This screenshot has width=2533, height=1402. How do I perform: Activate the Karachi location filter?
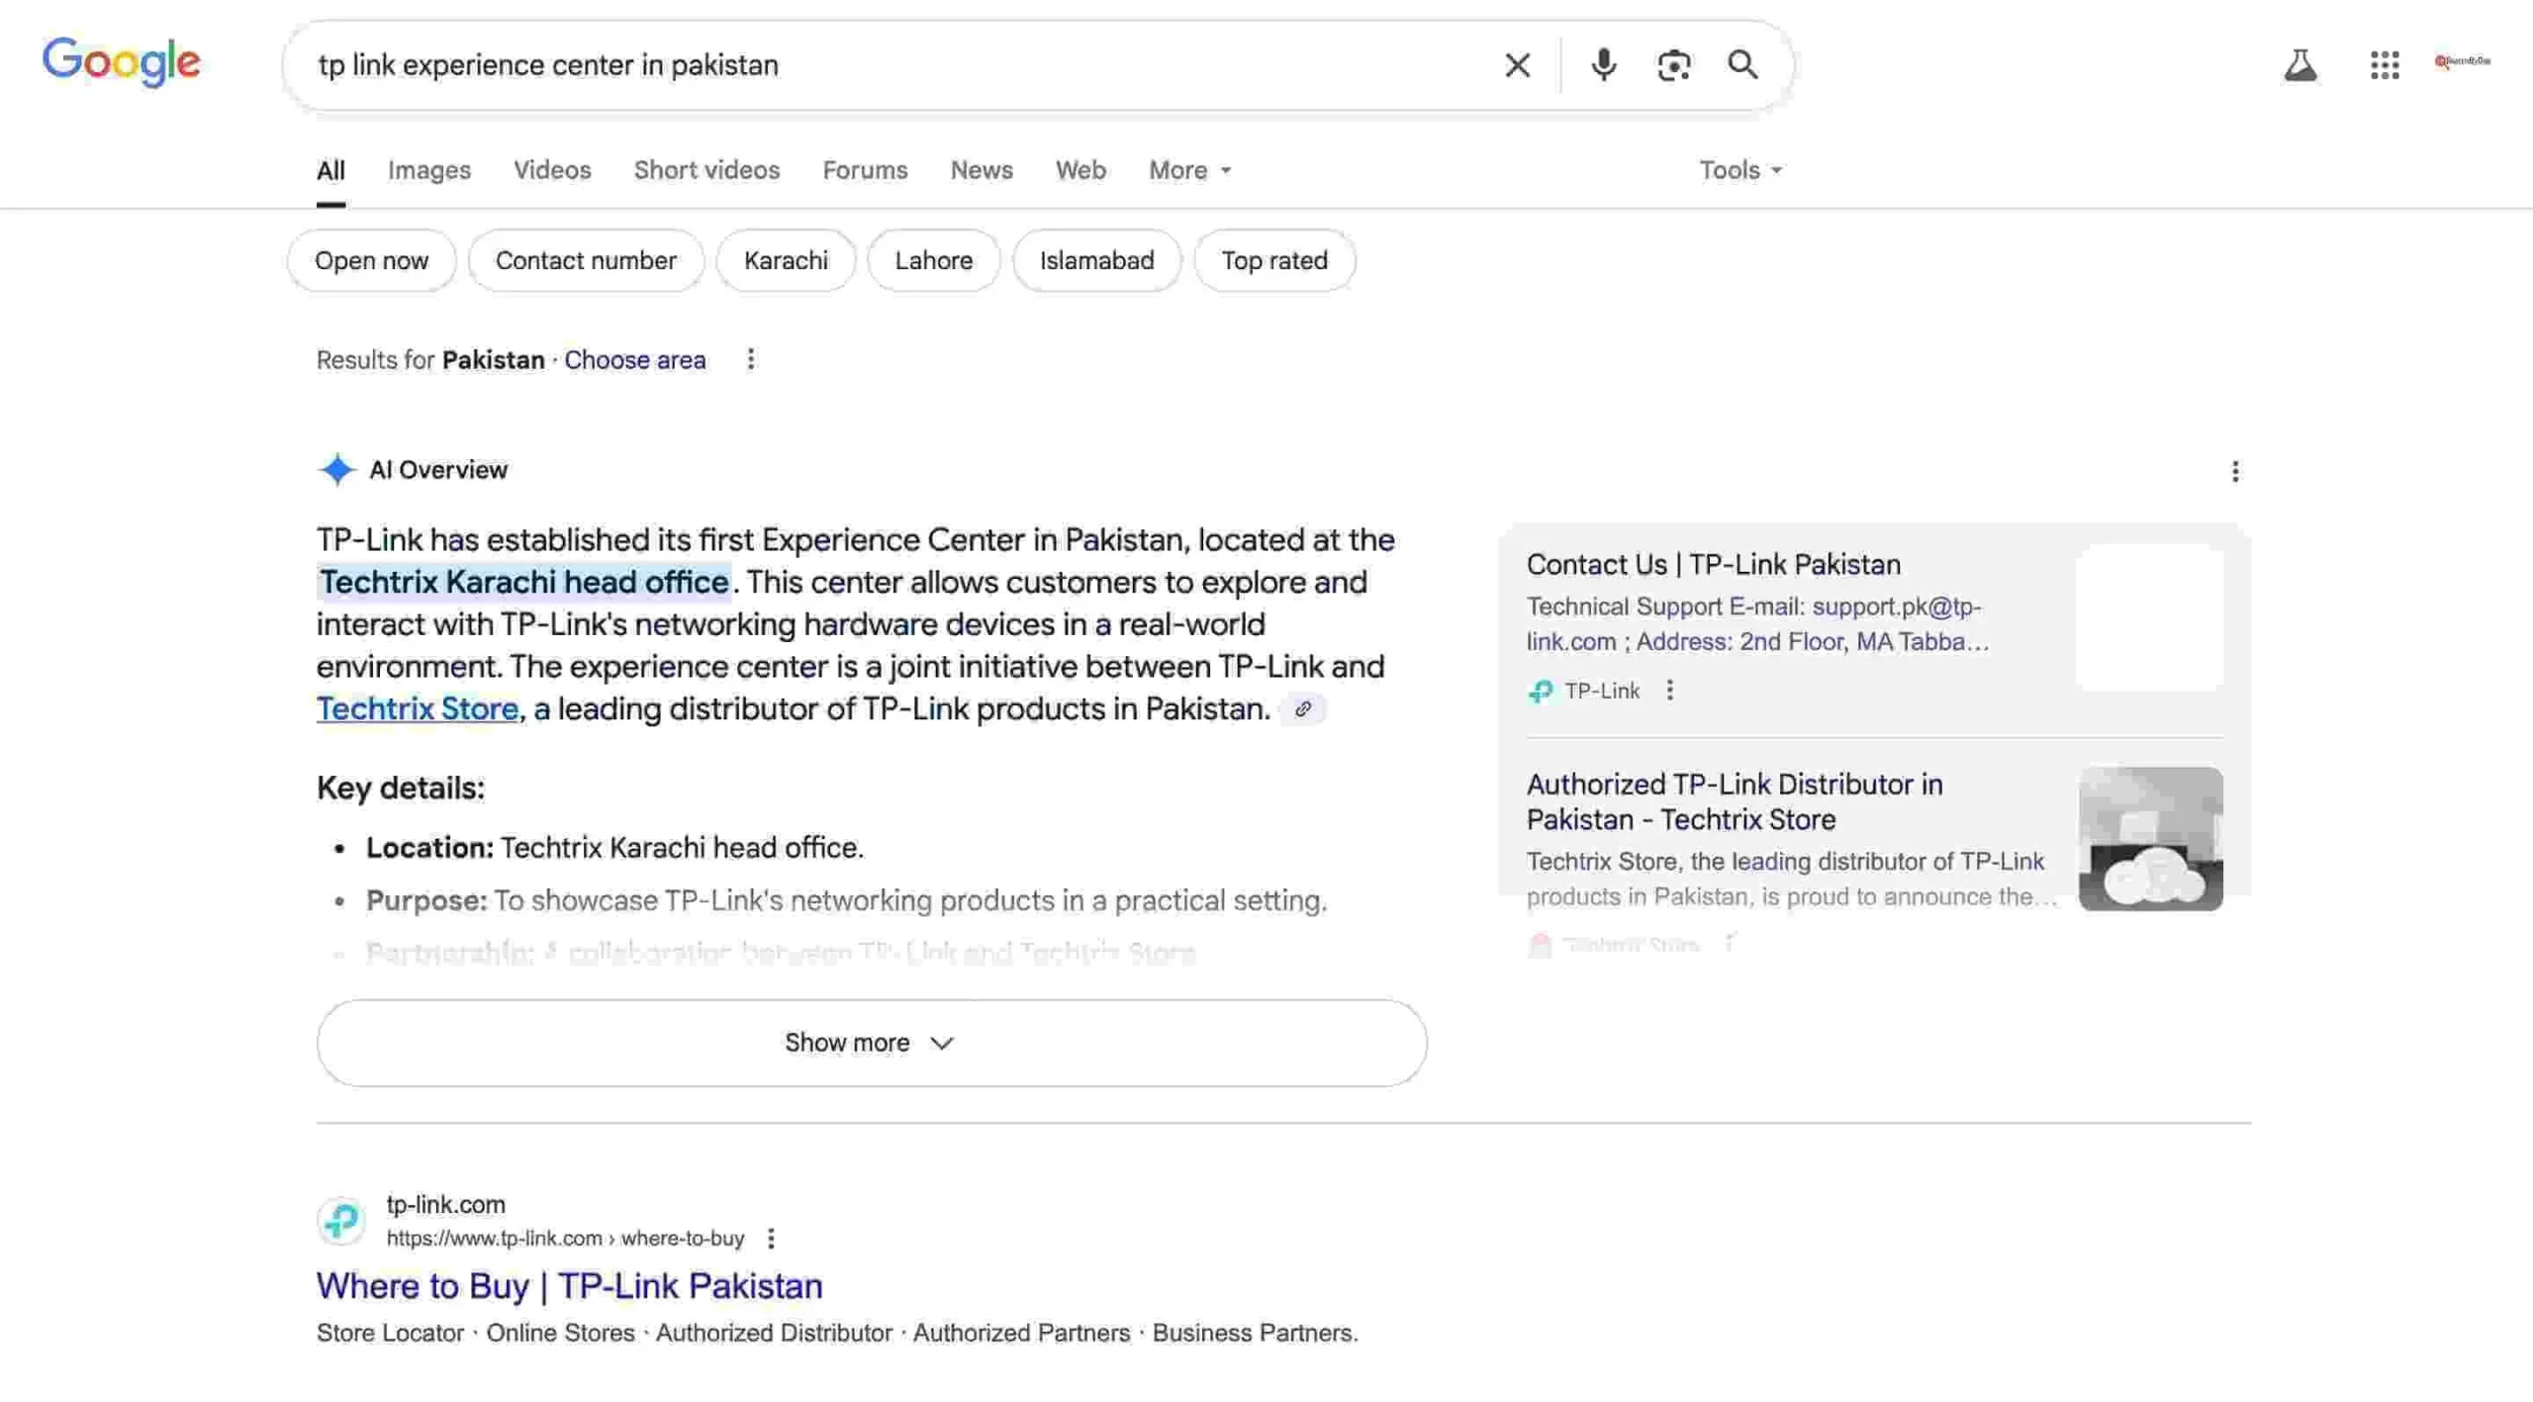pos(786,260)
